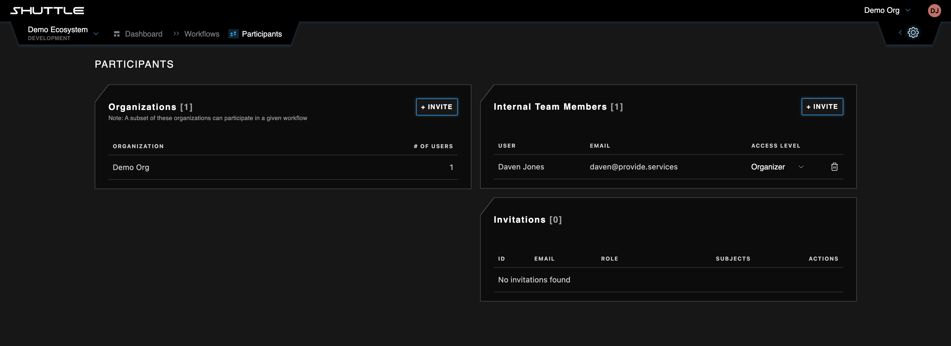Click the DEVELOPMENT environment label
Image resolution: width=951 pixels, height=346 pixels.
[x=49, y=38]
